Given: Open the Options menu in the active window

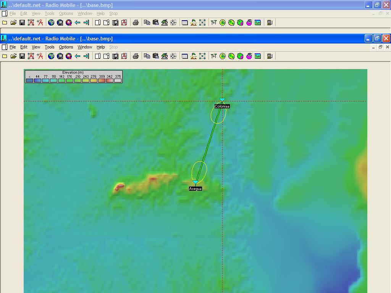Looking at the screenshot, I should tap(66, 47).
